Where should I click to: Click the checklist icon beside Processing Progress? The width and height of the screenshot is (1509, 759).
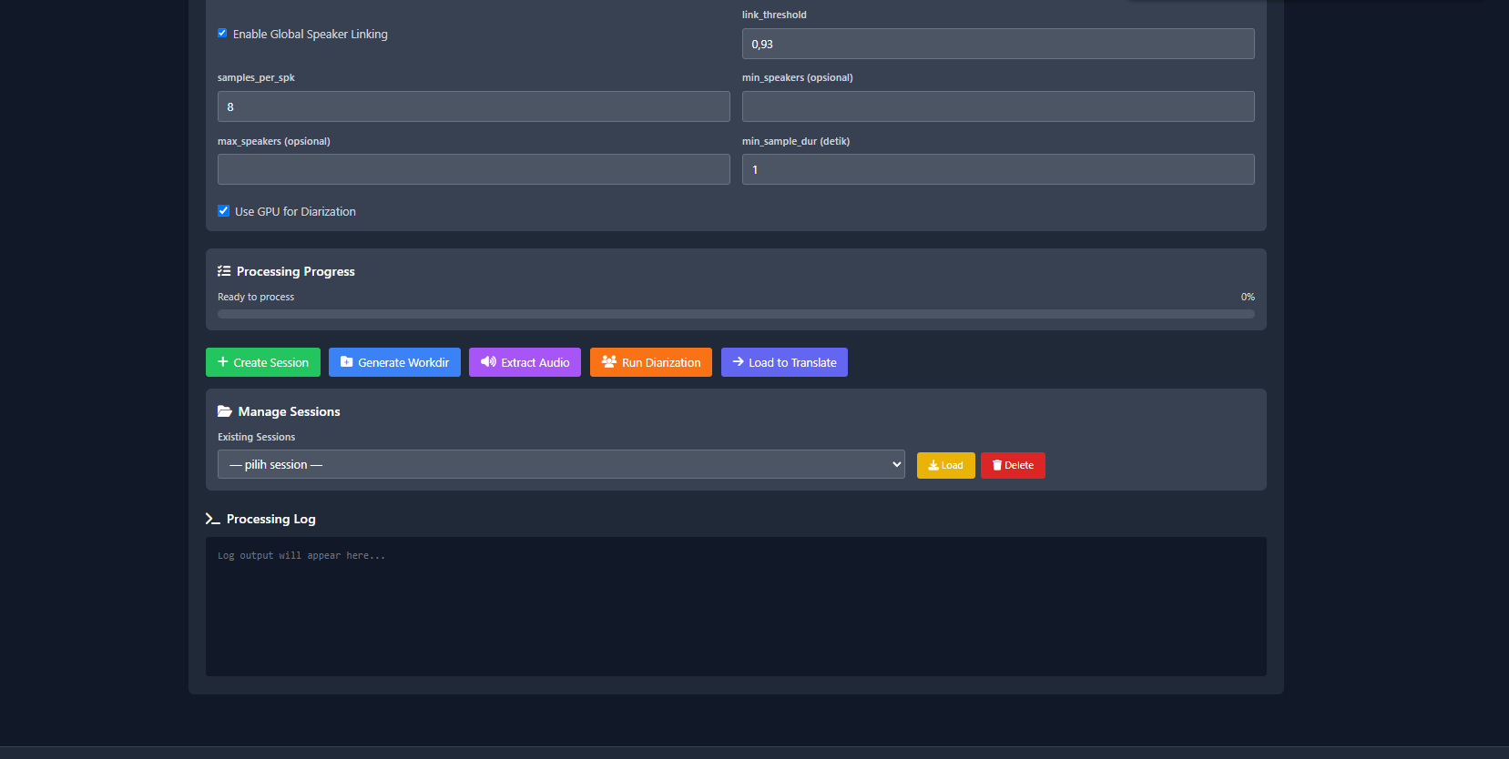click(224, 271)
